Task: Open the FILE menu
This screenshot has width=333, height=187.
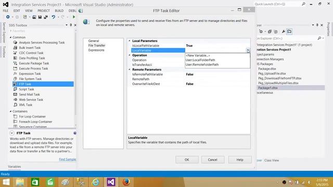Action: coord(6,10)
